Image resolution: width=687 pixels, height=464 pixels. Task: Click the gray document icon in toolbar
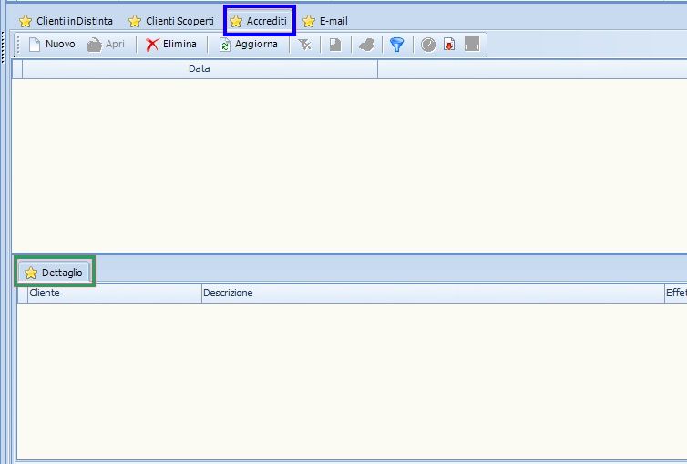[335, 44]
